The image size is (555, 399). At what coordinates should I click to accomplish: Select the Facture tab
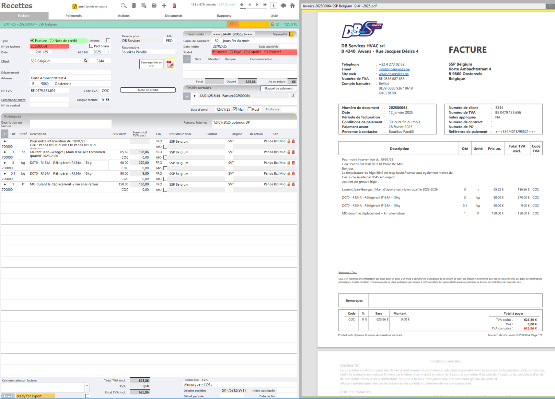(24, 16)
